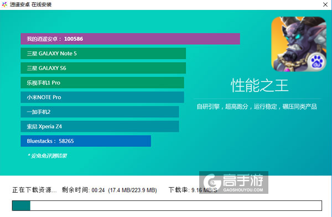Click the game app icon with monster
The image size is (332, 217).
click(x=299, y=44)
